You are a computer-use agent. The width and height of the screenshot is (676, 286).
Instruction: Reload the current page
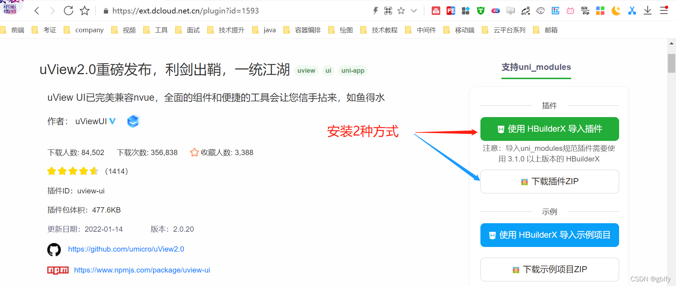pyautogui.click(x=68, y=11)
